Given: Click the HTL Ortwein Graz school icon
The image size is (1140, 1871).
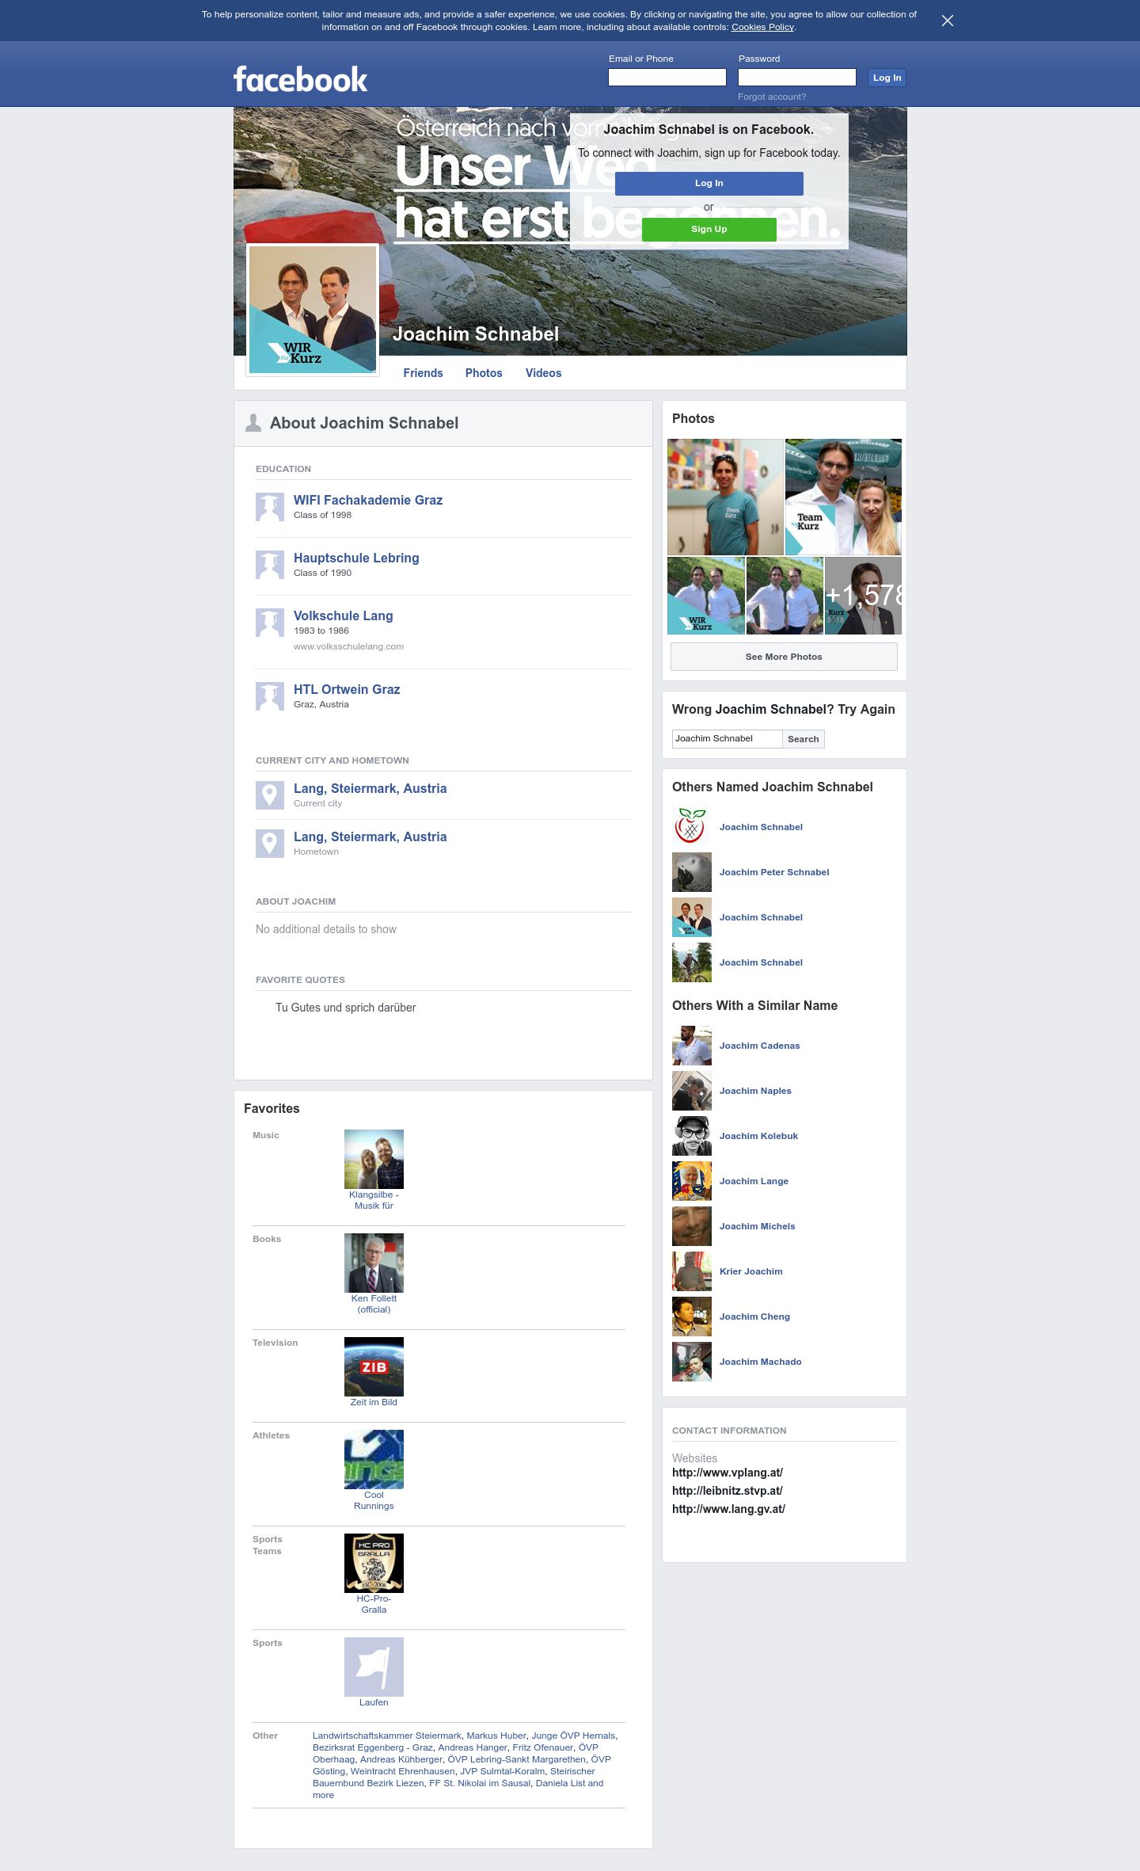Looking at the screenshot, I should point(269,696).
